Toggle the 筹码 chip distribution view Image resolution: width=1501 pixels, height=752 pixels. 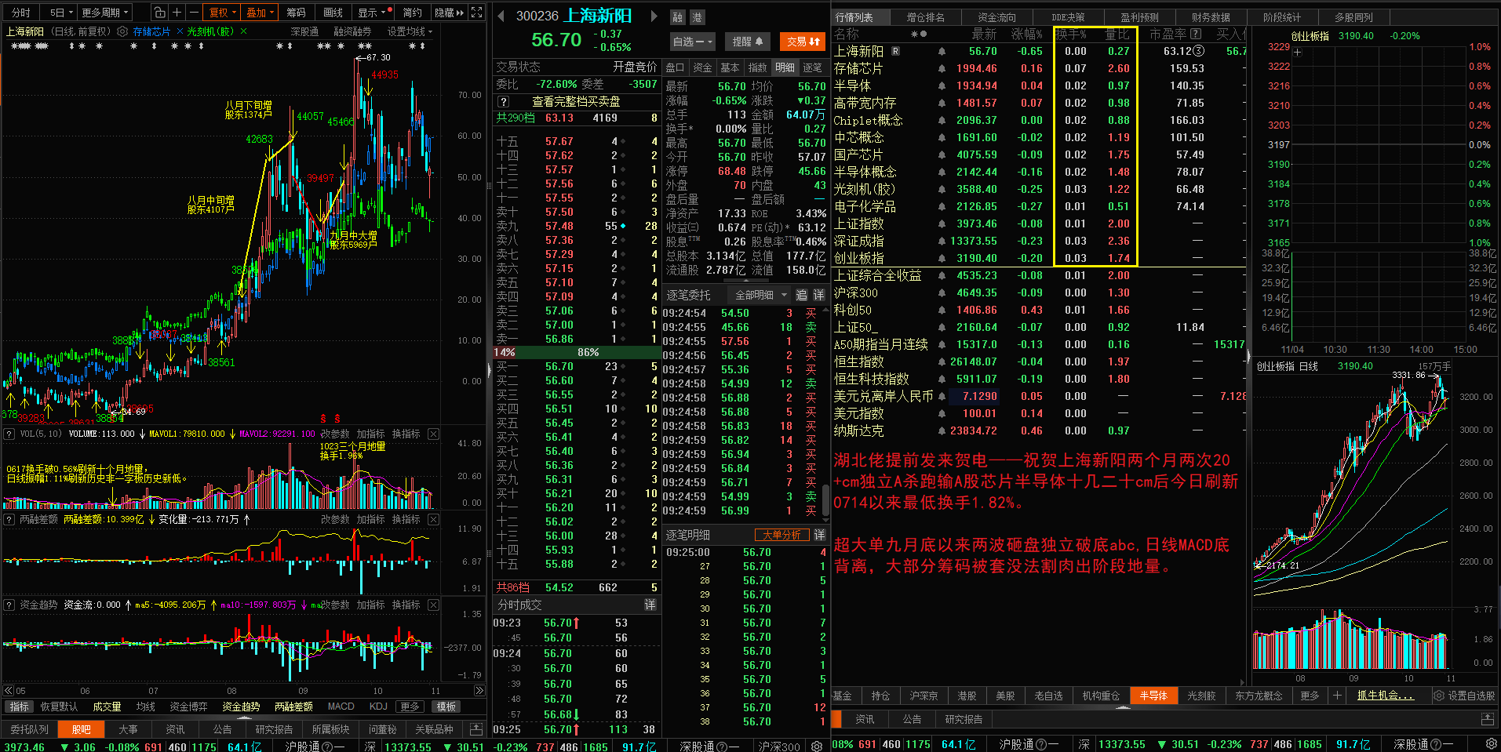pos(296,13)
